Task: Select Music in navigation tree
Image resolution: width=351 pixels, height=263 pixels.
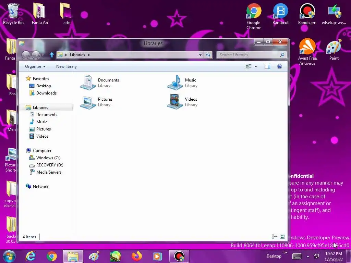Action: click(41, 122)
